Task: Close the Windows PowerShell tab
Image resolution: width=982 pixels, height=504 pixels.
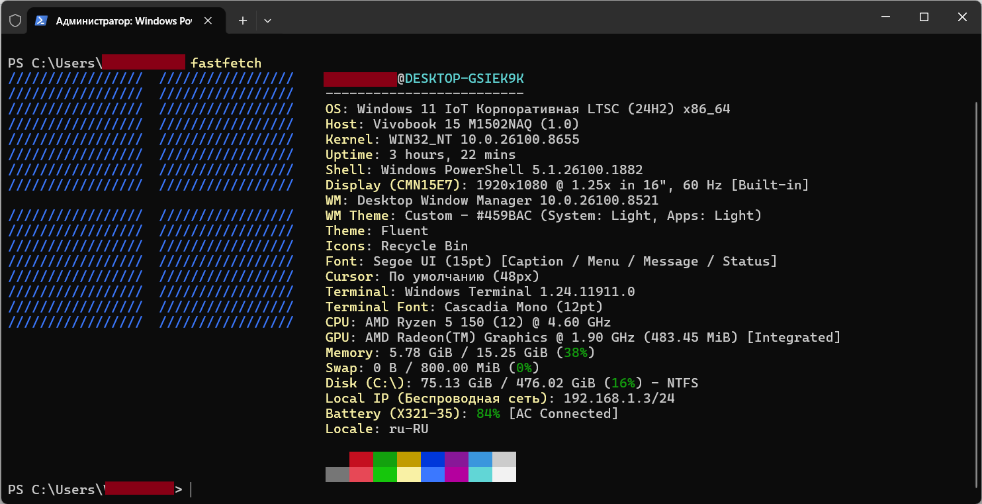Action: pos(208,21)
